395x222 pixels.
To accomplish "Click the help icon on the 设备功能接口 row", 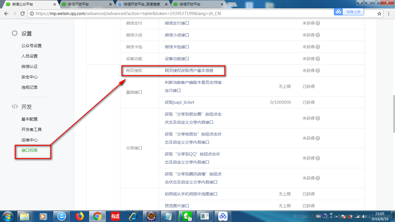I will click(x=318, y=59).
